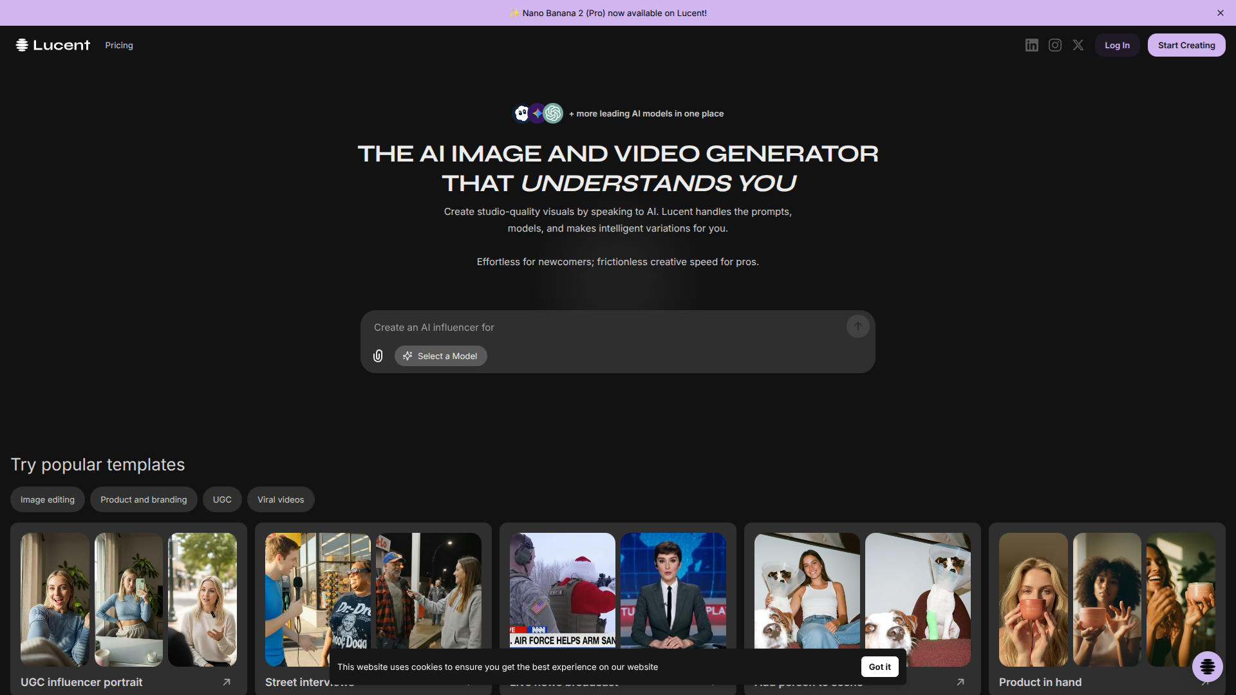The width and height of the screenshot is (1236, 695).
Task: Click the up-arrow submit prompt button
Action: point(857,326)
